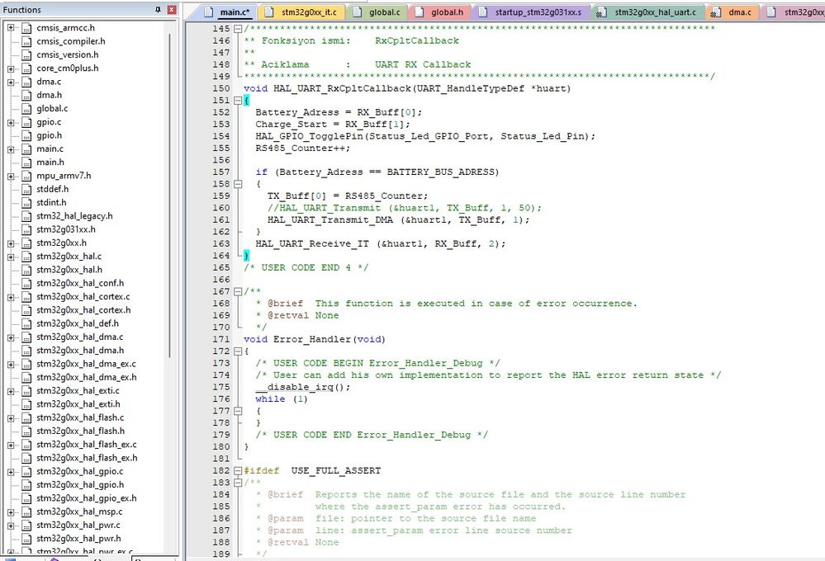Expand gpio.c tree node
The image size is (825, 561).
[11, 122]
